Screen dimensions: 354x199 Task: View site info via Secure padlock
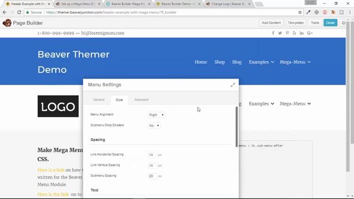34,12
